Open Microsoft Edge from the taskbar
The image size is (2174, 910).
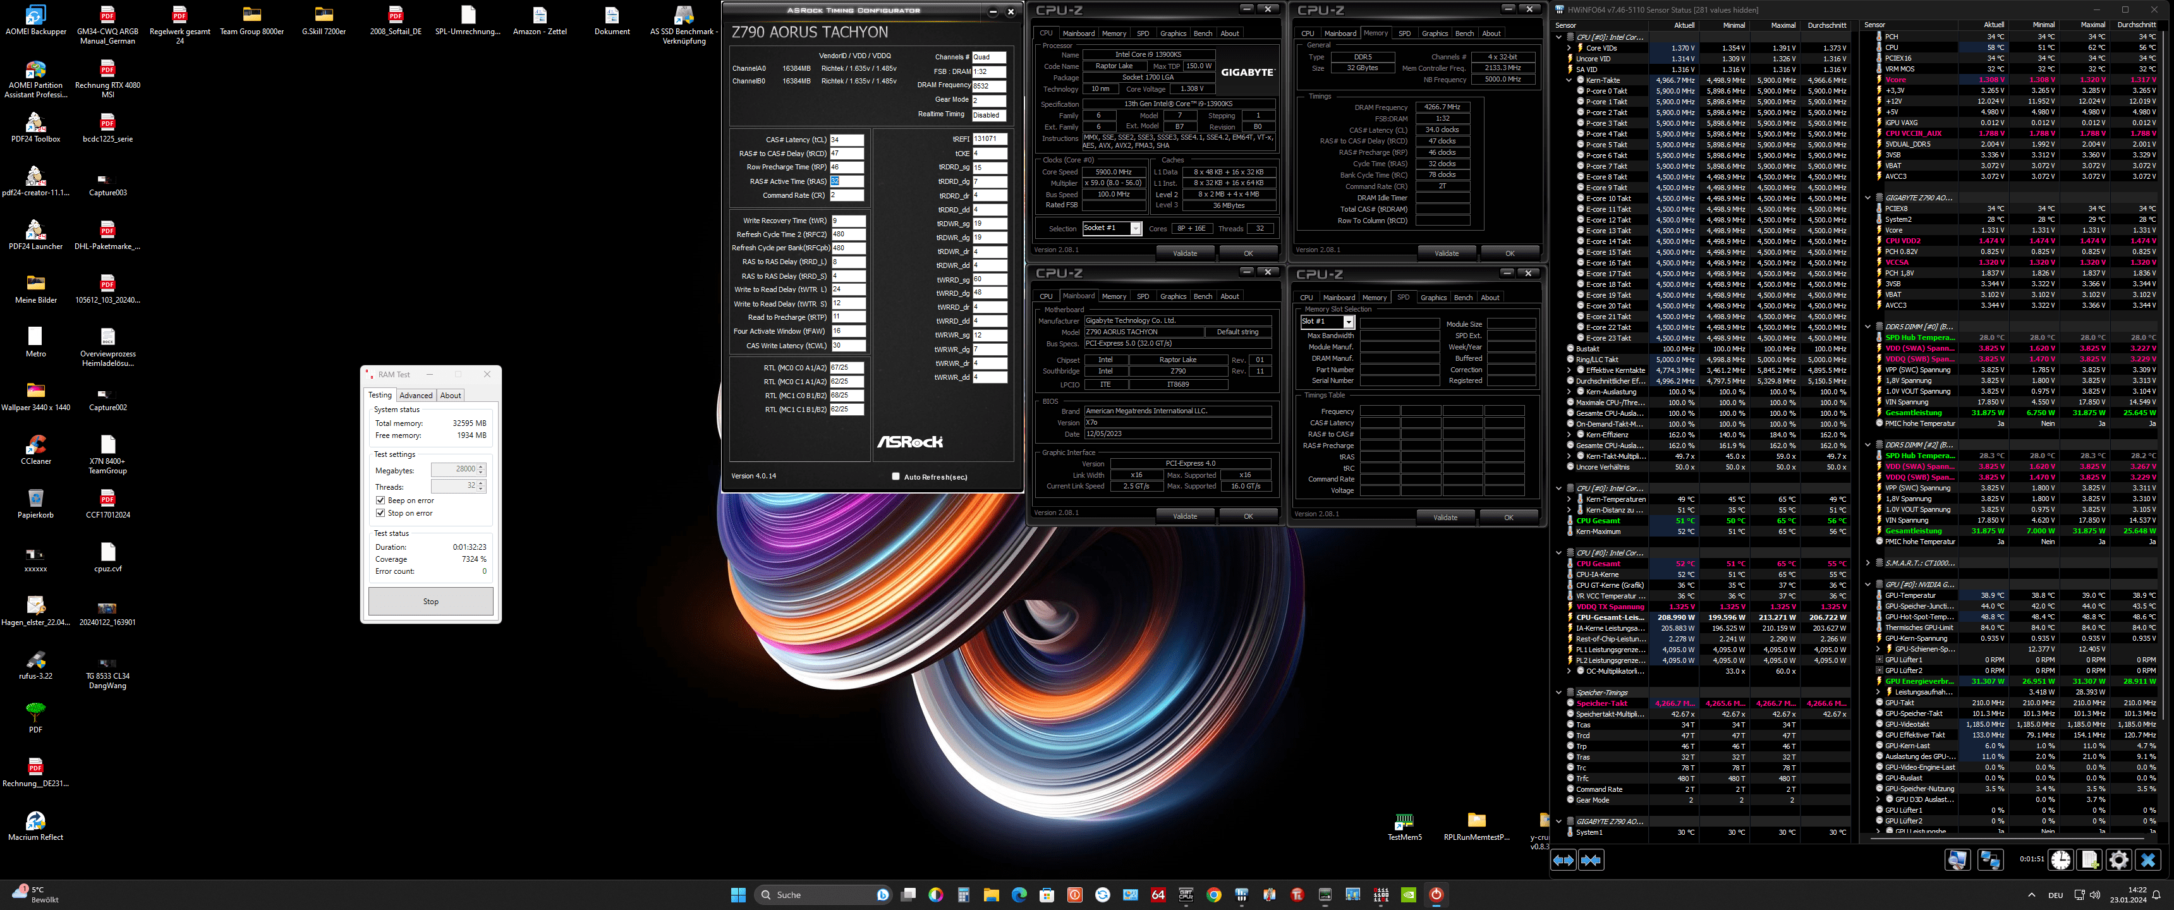click(x=1019, y=895)
